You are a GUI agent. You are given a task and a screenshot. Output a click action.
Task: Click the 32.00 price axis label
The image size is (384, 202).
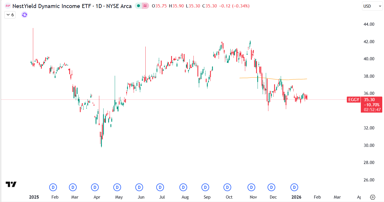coord(369,128)
